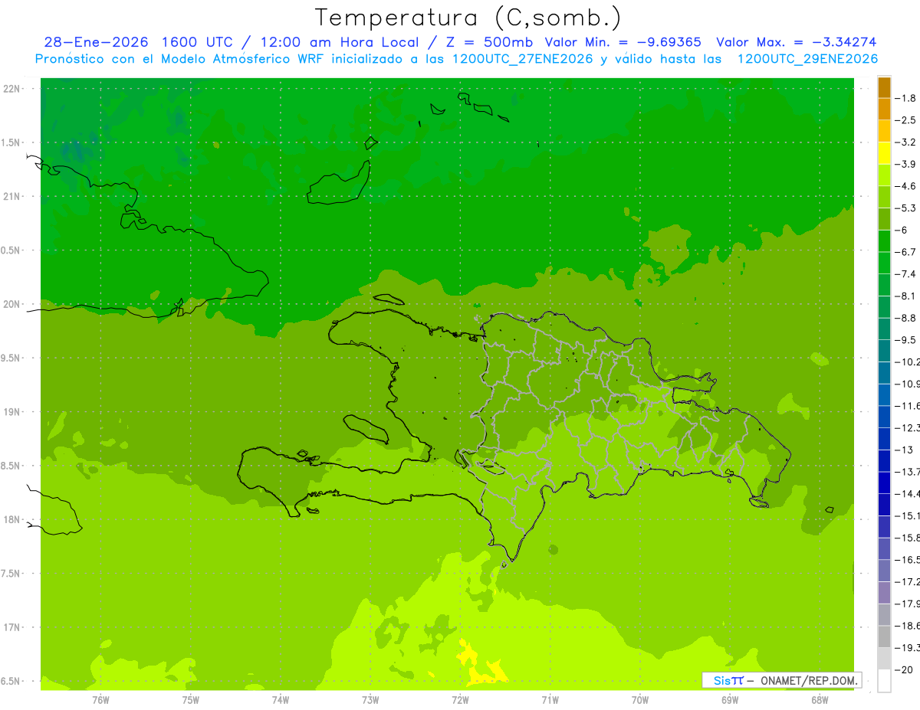Viewport: 920px width, 710px height.
Task: Click the "-4.6" colorbar value
Action: point(907,186)
